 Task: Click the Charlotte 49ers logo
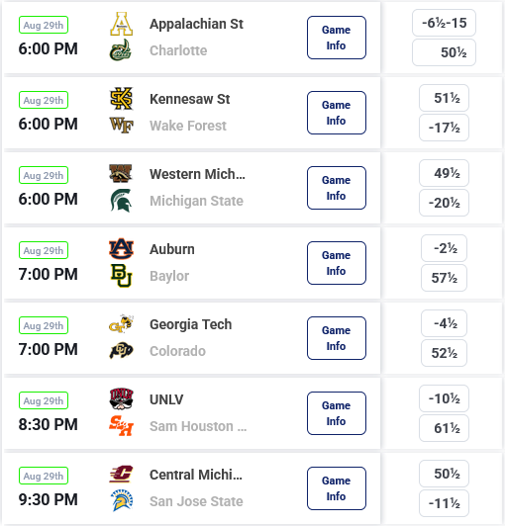[121, 50]
